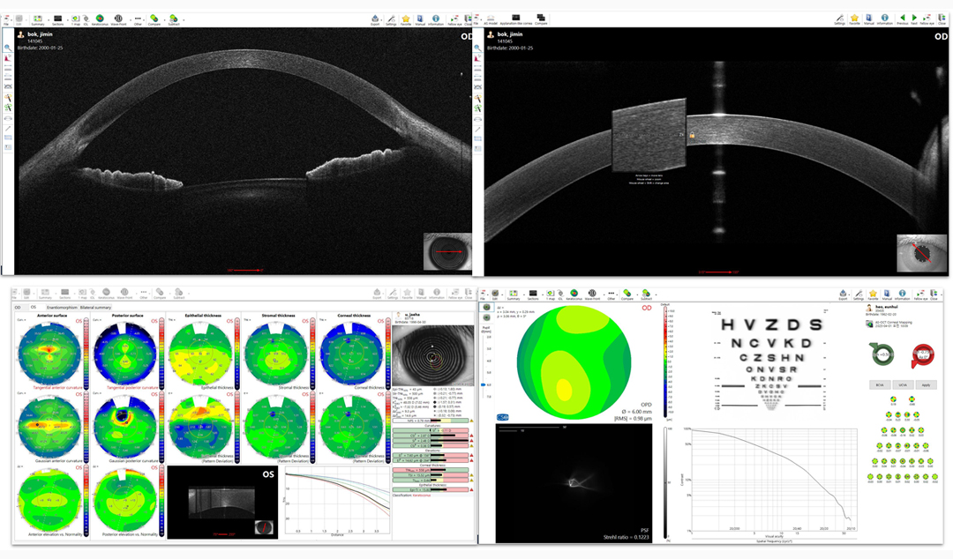Open AS model view
Image resolution: width=953 pixels, height=559 pixels.
(x=492, y=19)
